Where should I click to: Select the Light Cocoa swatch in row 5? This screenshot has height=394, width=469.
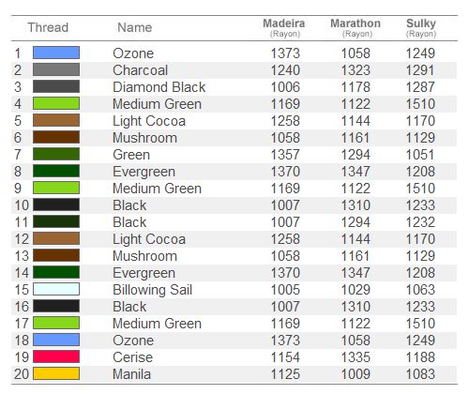click(56, 120)
